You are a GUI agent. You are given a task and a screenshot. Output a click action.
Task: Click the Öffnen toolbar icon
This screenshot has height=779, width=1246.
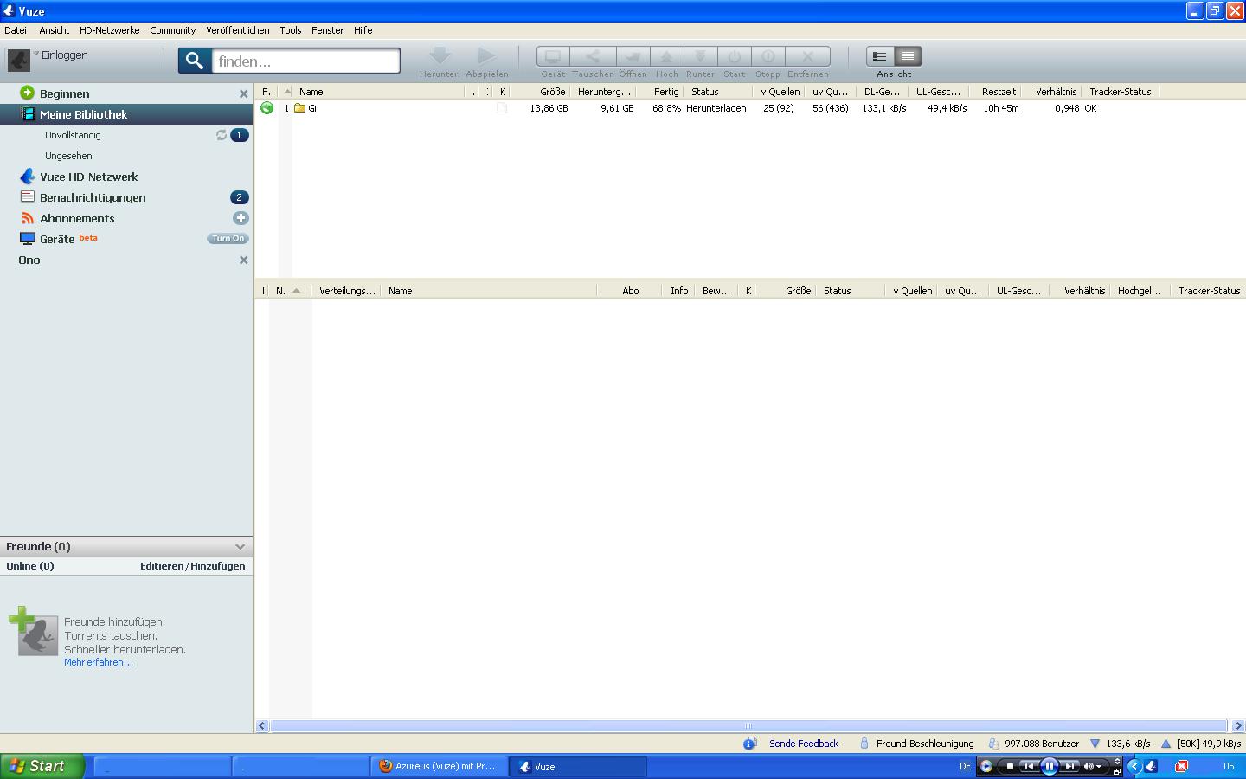(633, 56)
